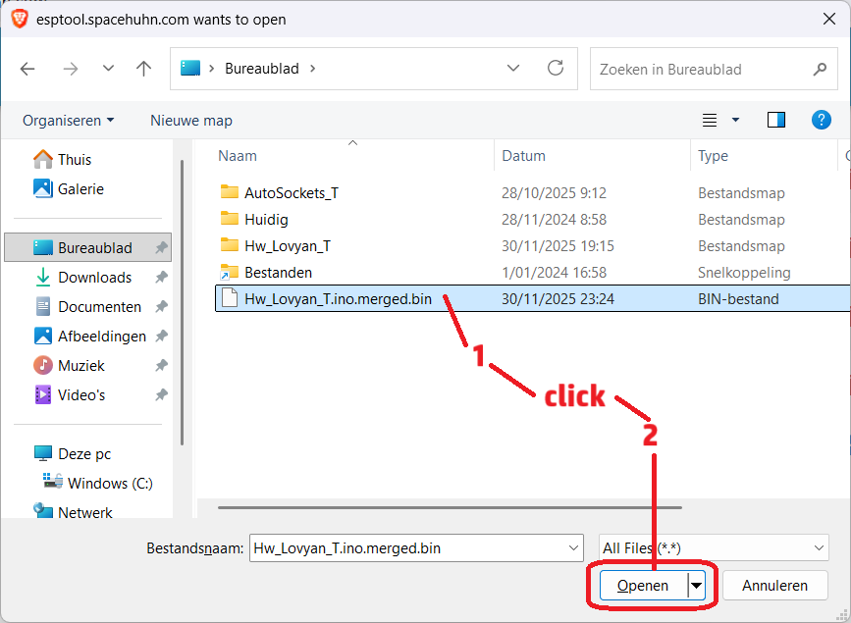Expand the recent locations chevron

(x=108, y=69)
